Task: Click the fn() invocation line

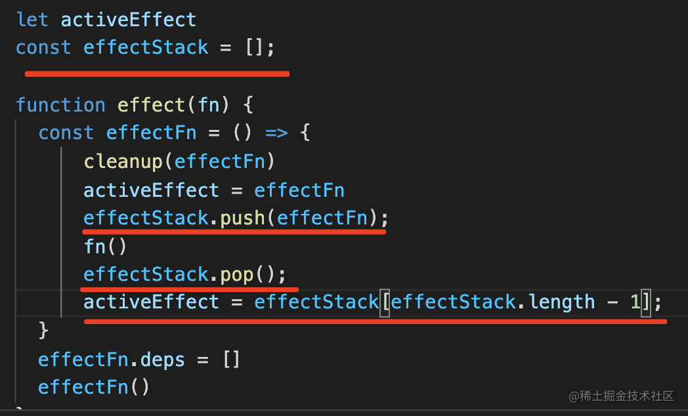Action: pyautogui.click(x=105, y=246)
